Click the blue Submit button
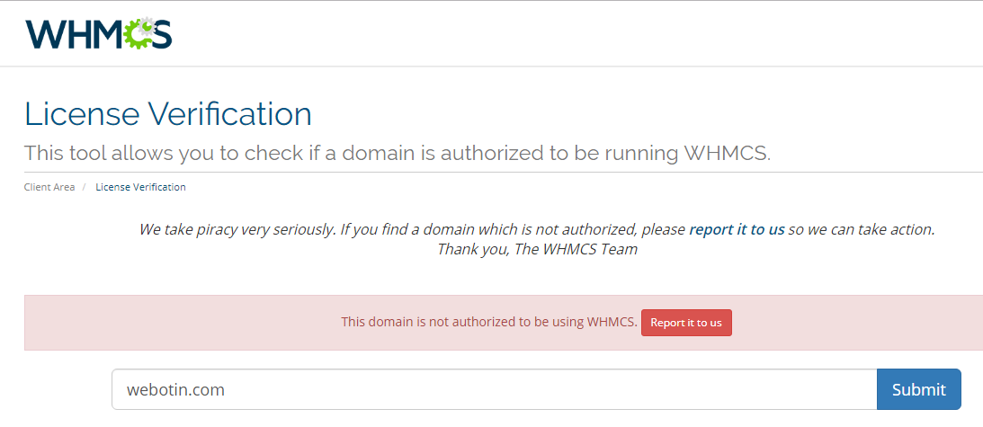Image resolution: width=983 pixels, height=427 pixels. click(x=918, y=389)
